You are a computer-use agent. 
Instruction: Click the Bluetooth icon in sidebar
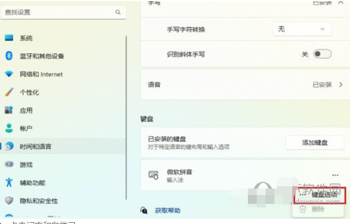click(x=9, y=56)
